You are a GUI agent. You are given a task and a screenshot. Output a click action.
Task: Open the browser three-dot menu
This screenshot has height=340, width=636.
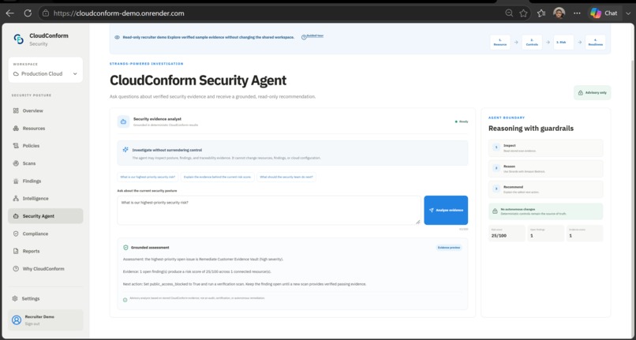click(x=577, y=13)
